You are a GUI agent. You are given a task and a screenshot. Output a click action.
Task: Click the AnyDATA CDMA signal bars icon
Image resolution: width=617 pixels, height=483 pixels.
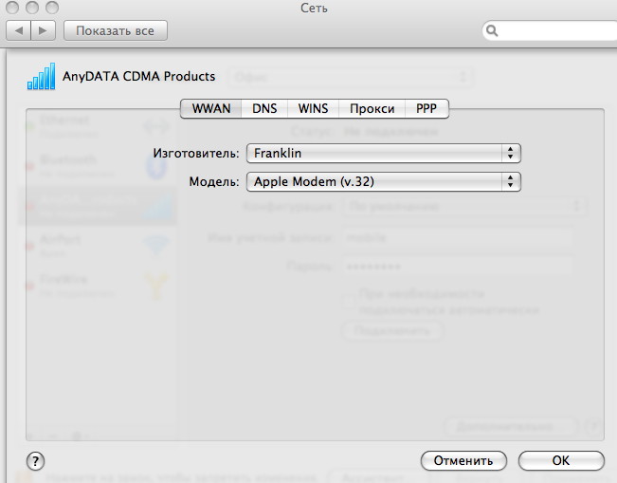pos(42,77)
